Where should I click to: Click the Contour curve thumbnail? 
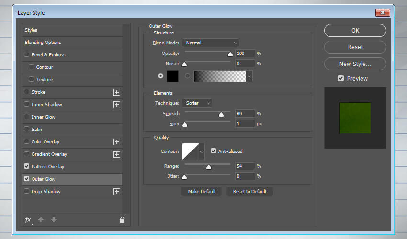[x=191, y=152]
